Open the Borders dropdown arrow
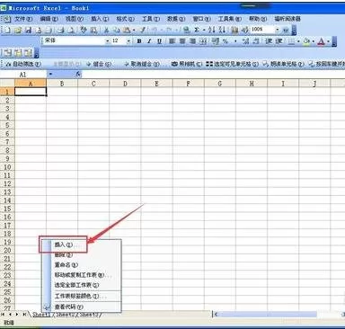 point(298,41)
